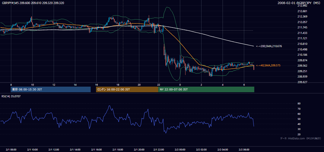Viewport: 324px width, 152px height.
Task: Click hour tick '16' under the price chart
Action: pyautogui.click(x=96, y=85)
